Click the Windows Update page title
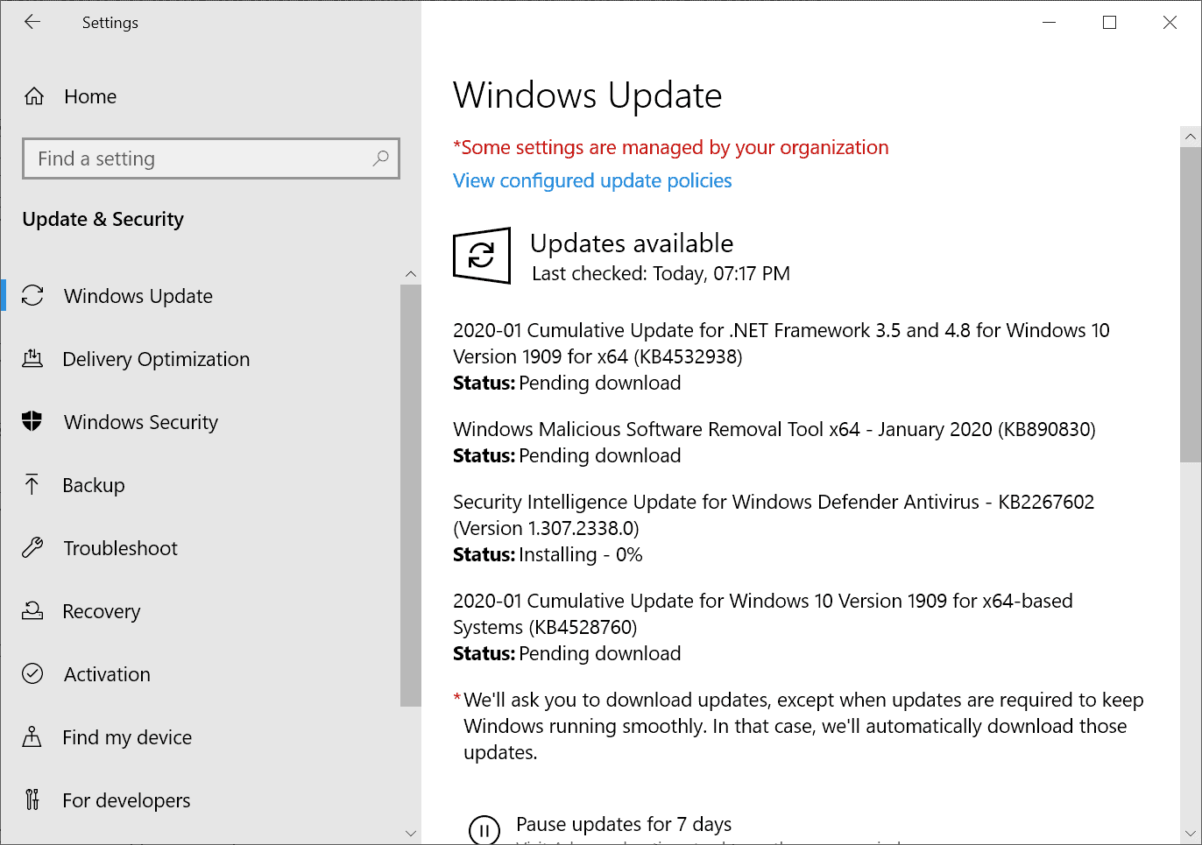The image size is (1202, 845). (x=588, y=95)
